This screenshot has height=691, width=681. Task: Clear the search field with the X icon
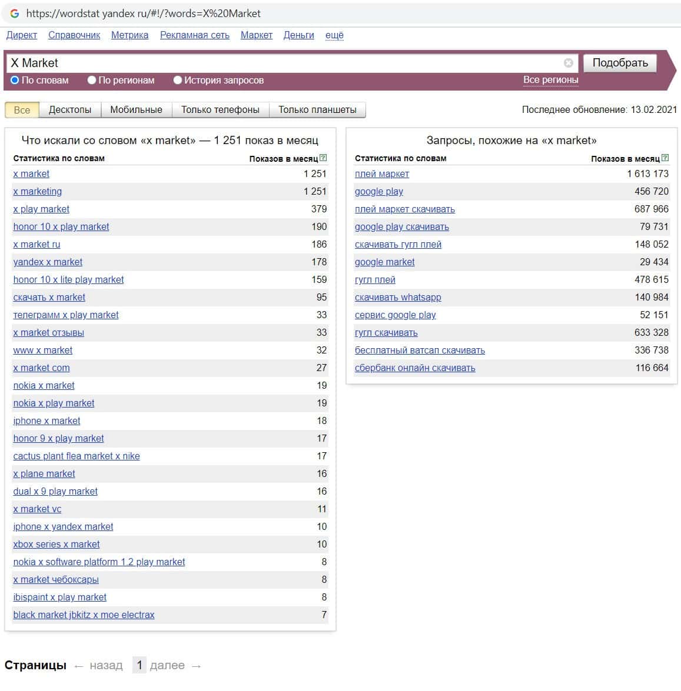[568, 63]
